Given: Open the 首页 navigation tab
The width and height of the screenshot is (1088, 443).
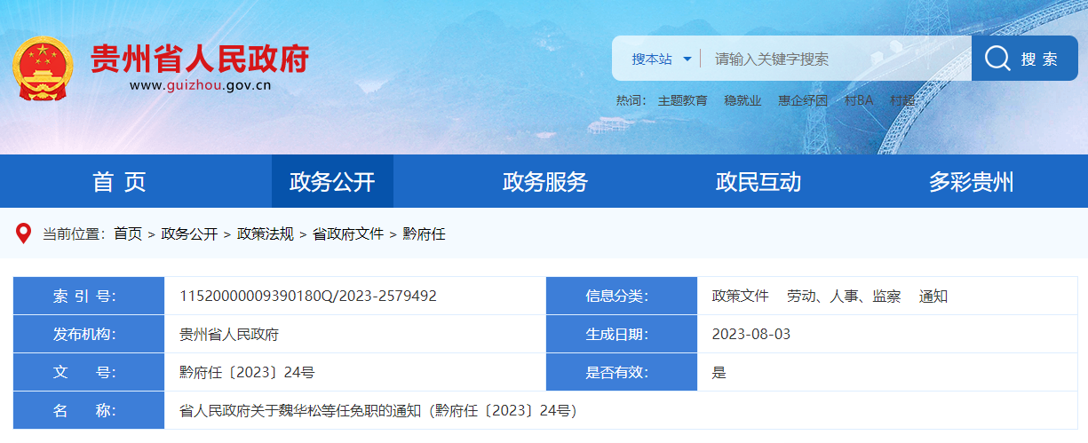Looking at the screenshot, I should [119, 182].
